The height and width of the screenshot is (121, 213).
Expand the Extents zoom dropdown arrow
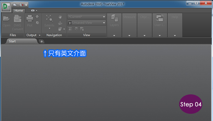coord(49,29)
